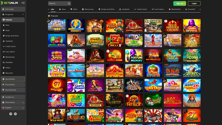Open Crash Game in the sidebar

click(13, 46)
